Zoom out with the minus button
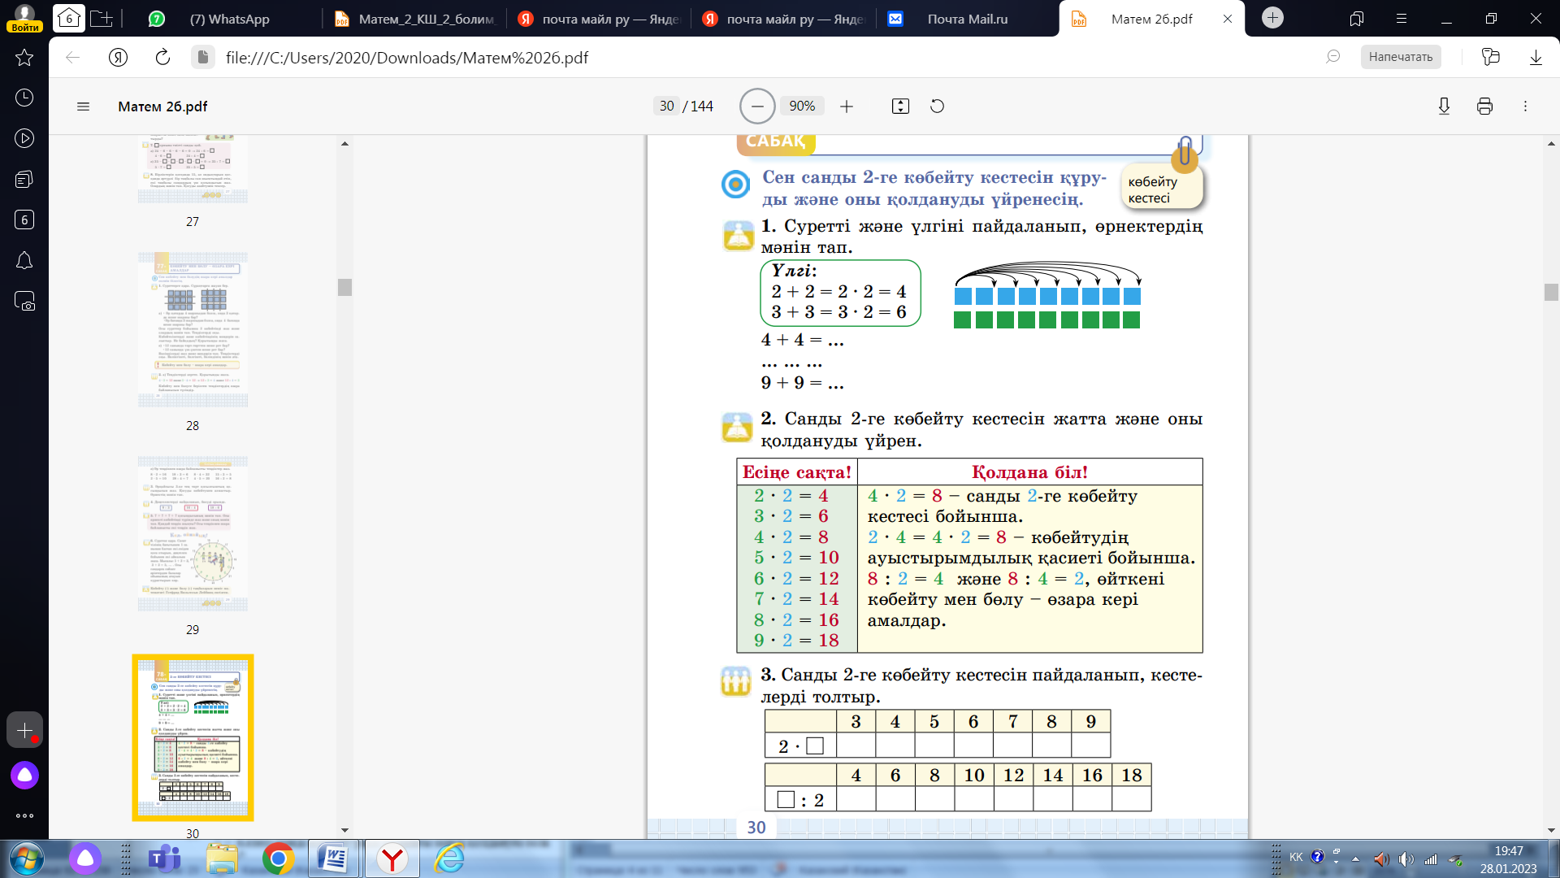Screen dimensions: 1560x878 tap(756, 106)
